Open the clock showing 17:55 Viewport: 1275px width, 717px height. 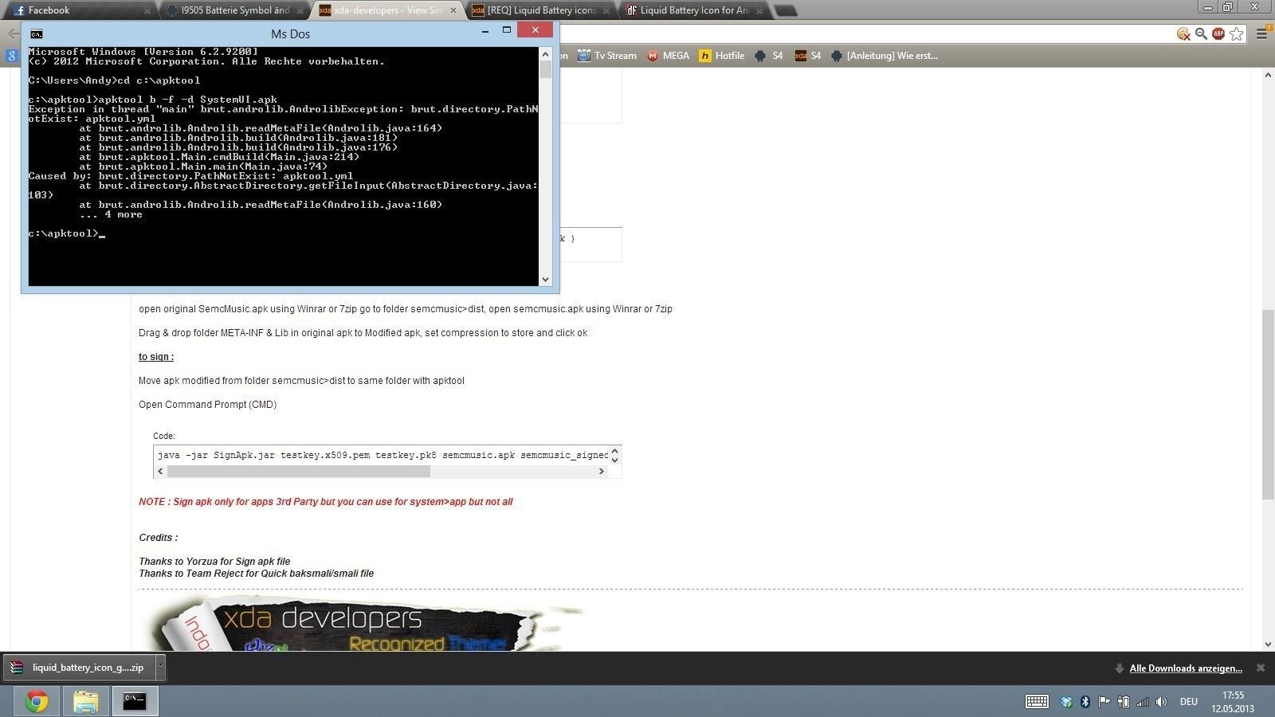[1233, 702]
